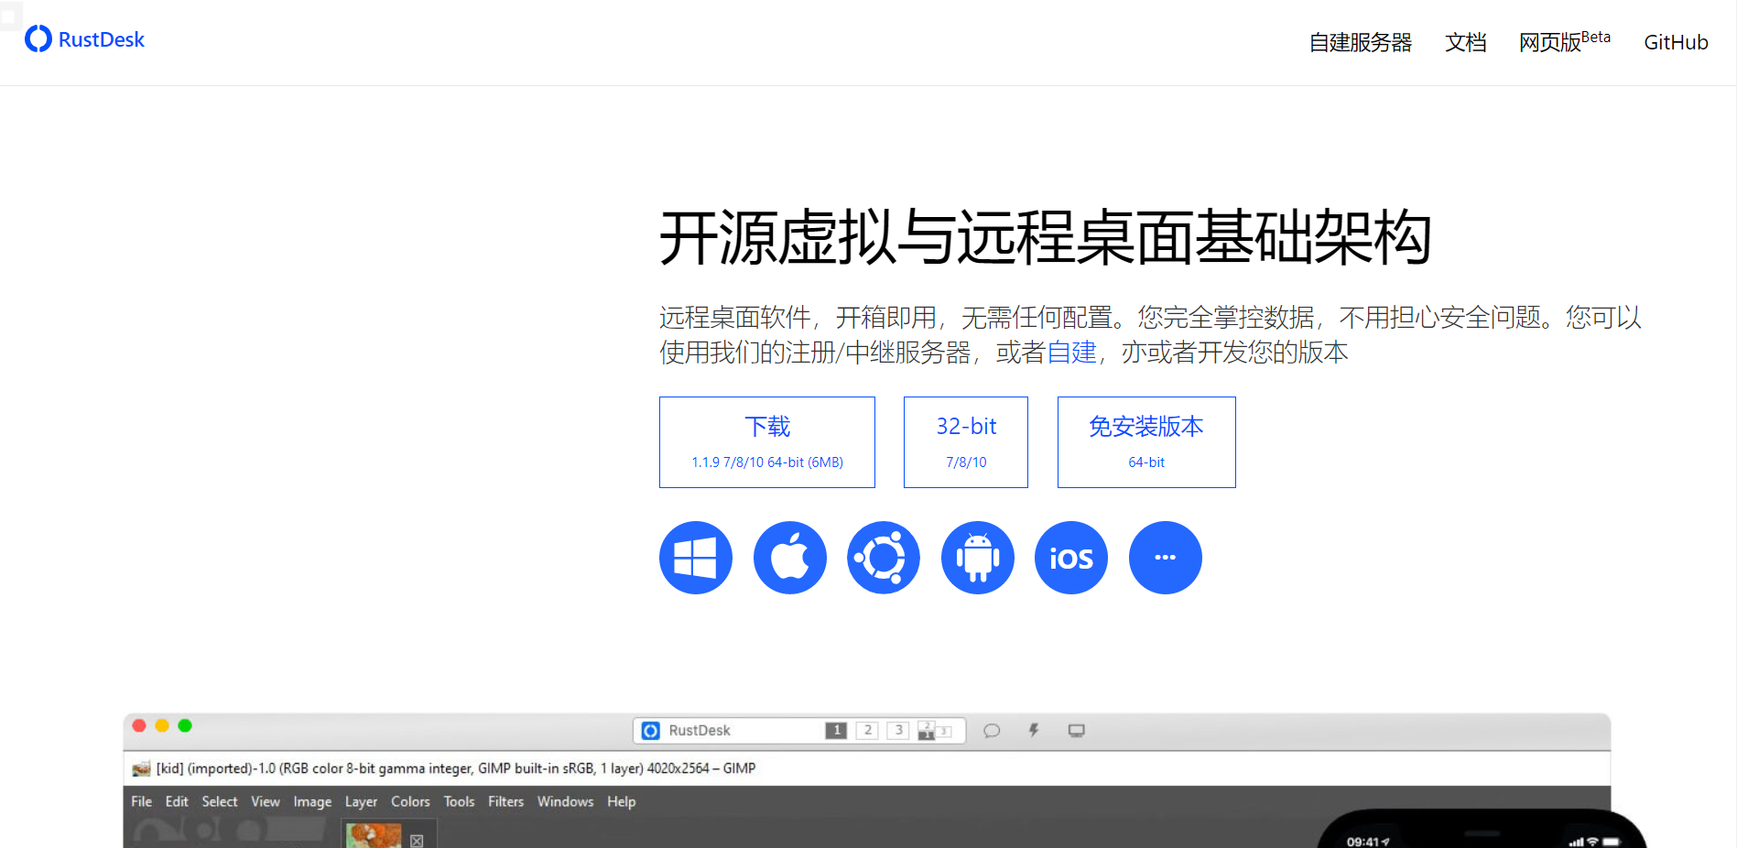Open the GitHub navigation link
1737x848 pixels.
[1676, 42]
